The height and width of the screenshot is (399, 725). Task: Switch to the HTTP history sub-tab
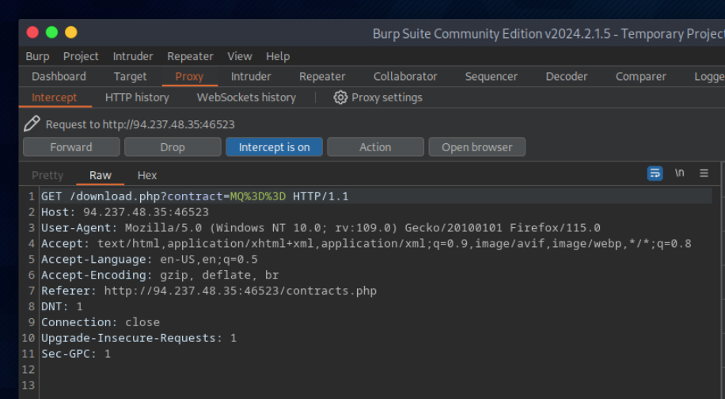137,97
